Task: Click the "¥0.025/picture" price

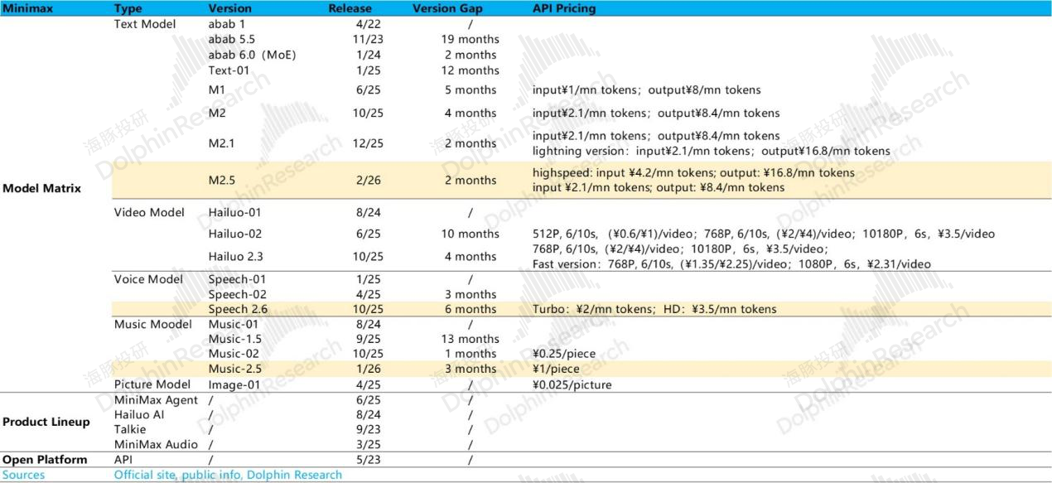Action: coord(572,384)
